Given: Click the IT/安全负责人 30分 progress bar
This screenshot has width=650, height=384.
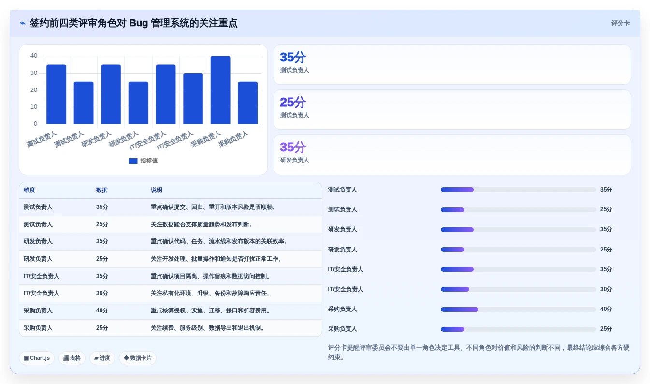Looking at the screenshot, I should pyautogui.click(x=519, y=289).
